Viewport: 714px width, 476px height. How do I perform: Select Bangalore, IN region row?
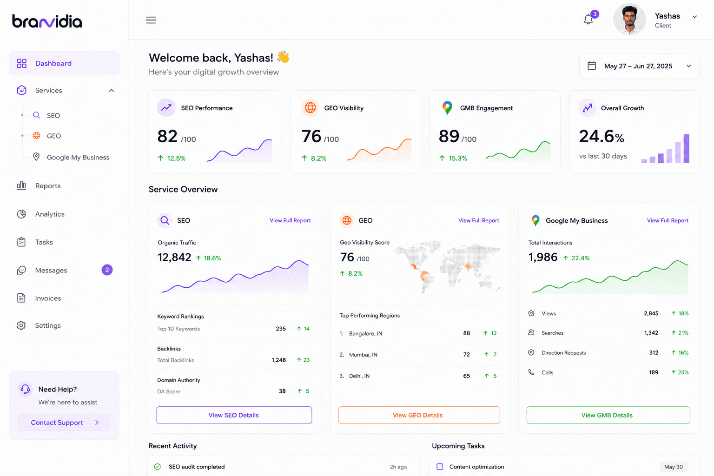[x=419, y=333]
